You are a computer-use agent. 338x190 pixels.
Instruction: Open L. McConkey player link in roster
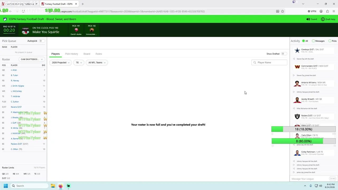click(x=16, y=91)
